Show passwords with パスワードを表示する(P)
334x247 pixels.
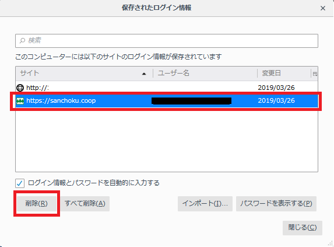(x=276, y=203)
